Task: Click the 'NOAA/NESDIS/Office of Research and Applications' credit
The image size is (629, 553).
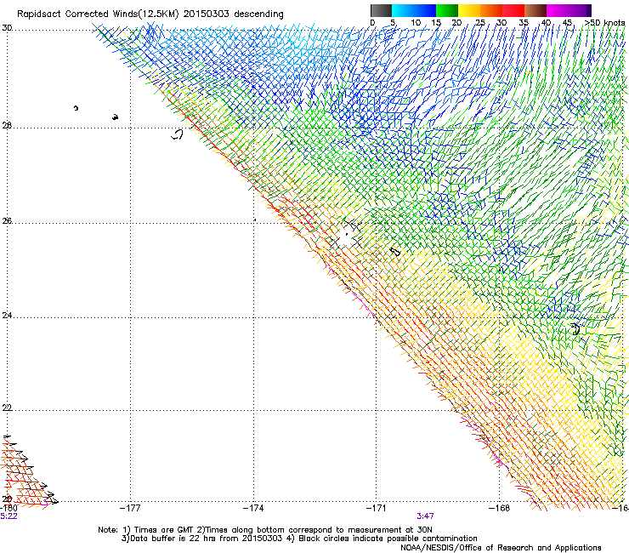Action: 501,548
